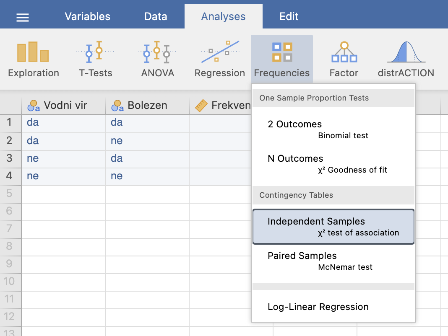Viewport: 448px width, 336px height.
Task: Select the Bolezen column header
Action: [147, 105]
